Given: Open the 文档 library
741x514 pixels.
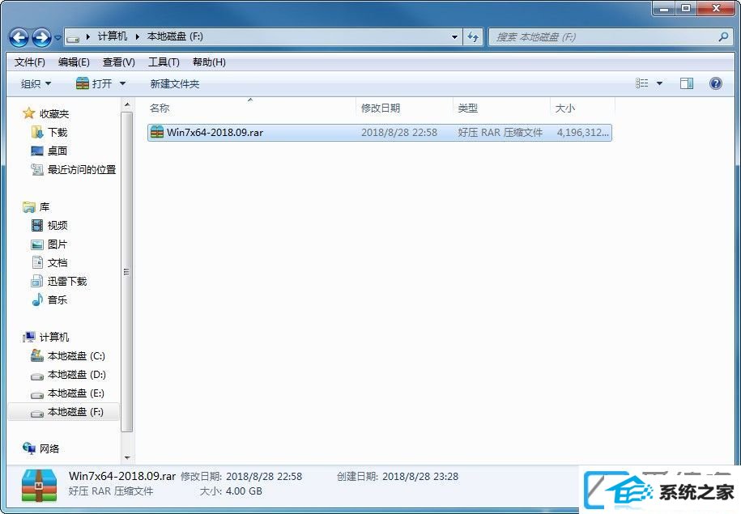Looking at the screenshot, I should (x=57, y=263).
